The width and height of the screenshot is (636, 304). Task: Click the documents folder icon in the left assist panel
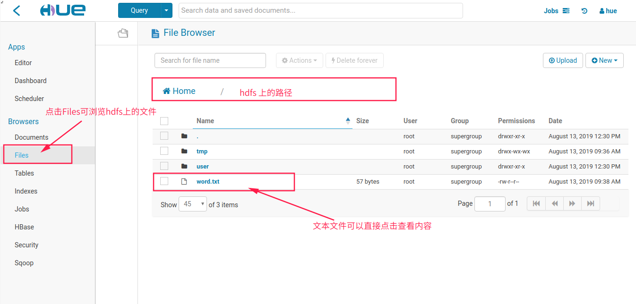pyautogui.click(x=123, y=33)
